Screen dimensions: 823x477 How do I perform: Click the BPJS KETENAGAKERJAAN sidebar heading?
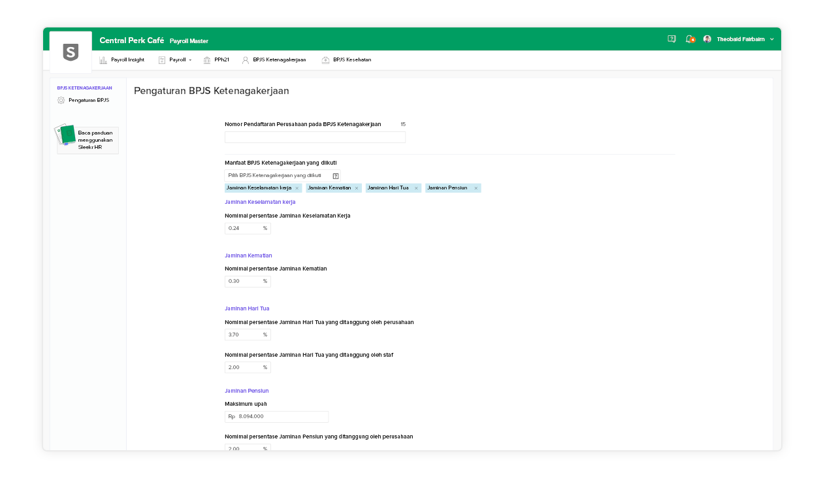coord(85,88)
